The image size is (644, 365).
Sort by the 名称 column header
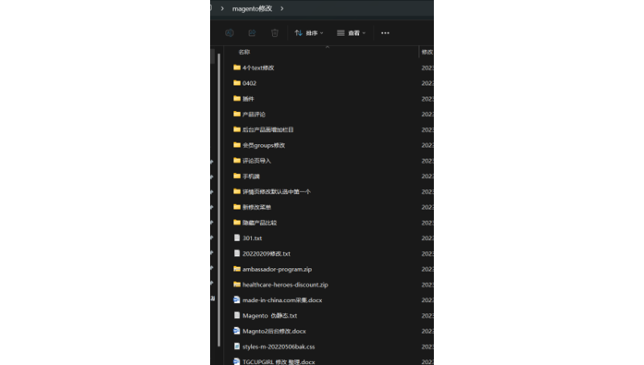coord(244,52)
